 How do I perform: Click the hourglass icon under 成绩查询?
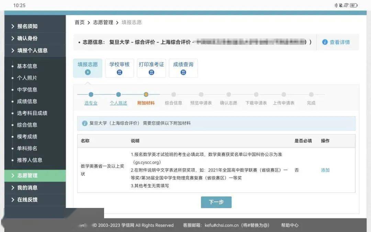click(x=183, y=72)
